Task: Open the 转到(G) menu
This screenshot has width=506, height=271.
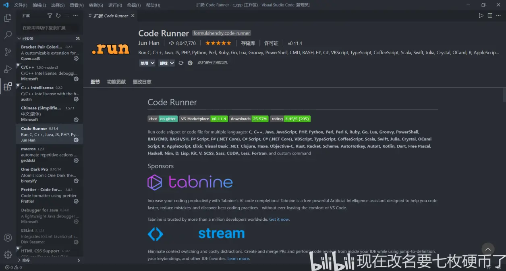Action: click(x=96, y=5)
